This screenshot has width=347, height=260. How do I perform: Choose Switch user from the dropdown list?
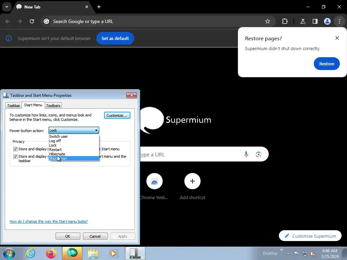(x=74, y=136)
